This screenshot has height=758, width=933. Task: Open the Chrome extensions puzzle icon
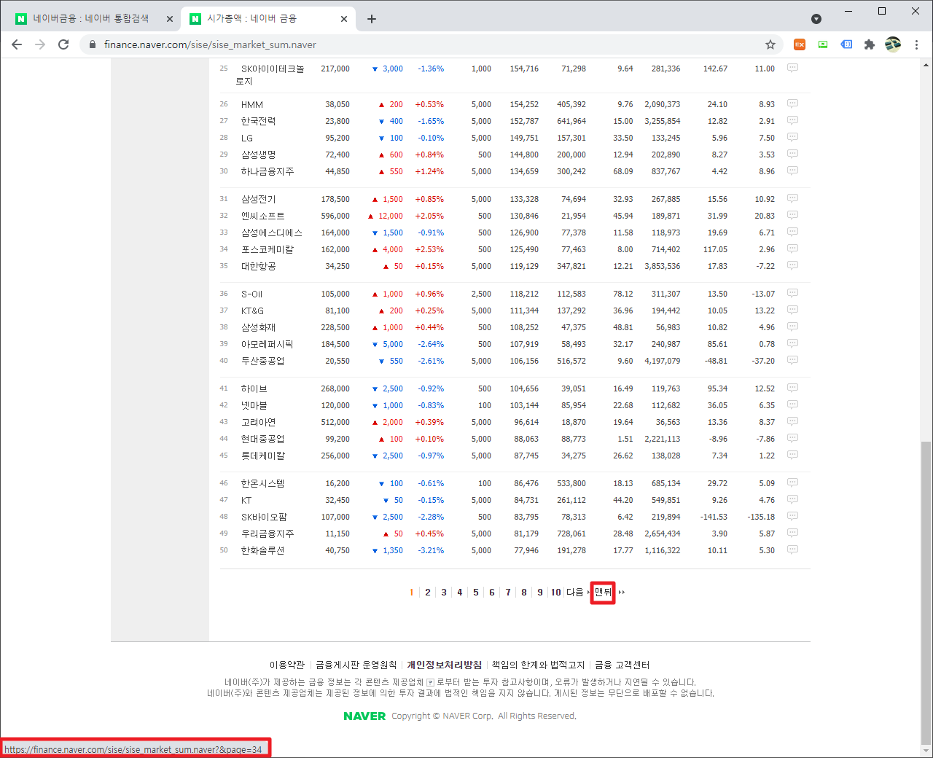[870, 44]
